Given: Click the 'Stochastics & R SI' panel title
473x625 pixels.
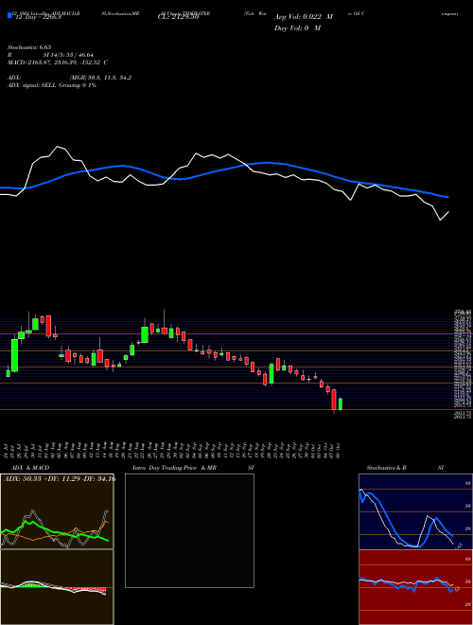Looking at the screenshot, I should click(405, 468).
